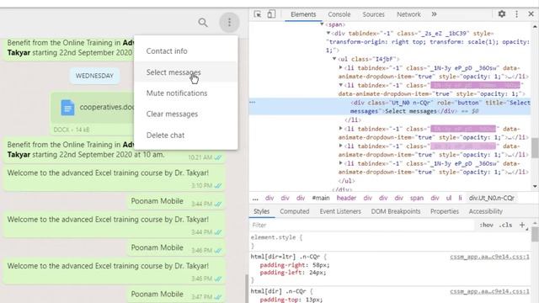Open the Accessibility sub-tab

486,211
